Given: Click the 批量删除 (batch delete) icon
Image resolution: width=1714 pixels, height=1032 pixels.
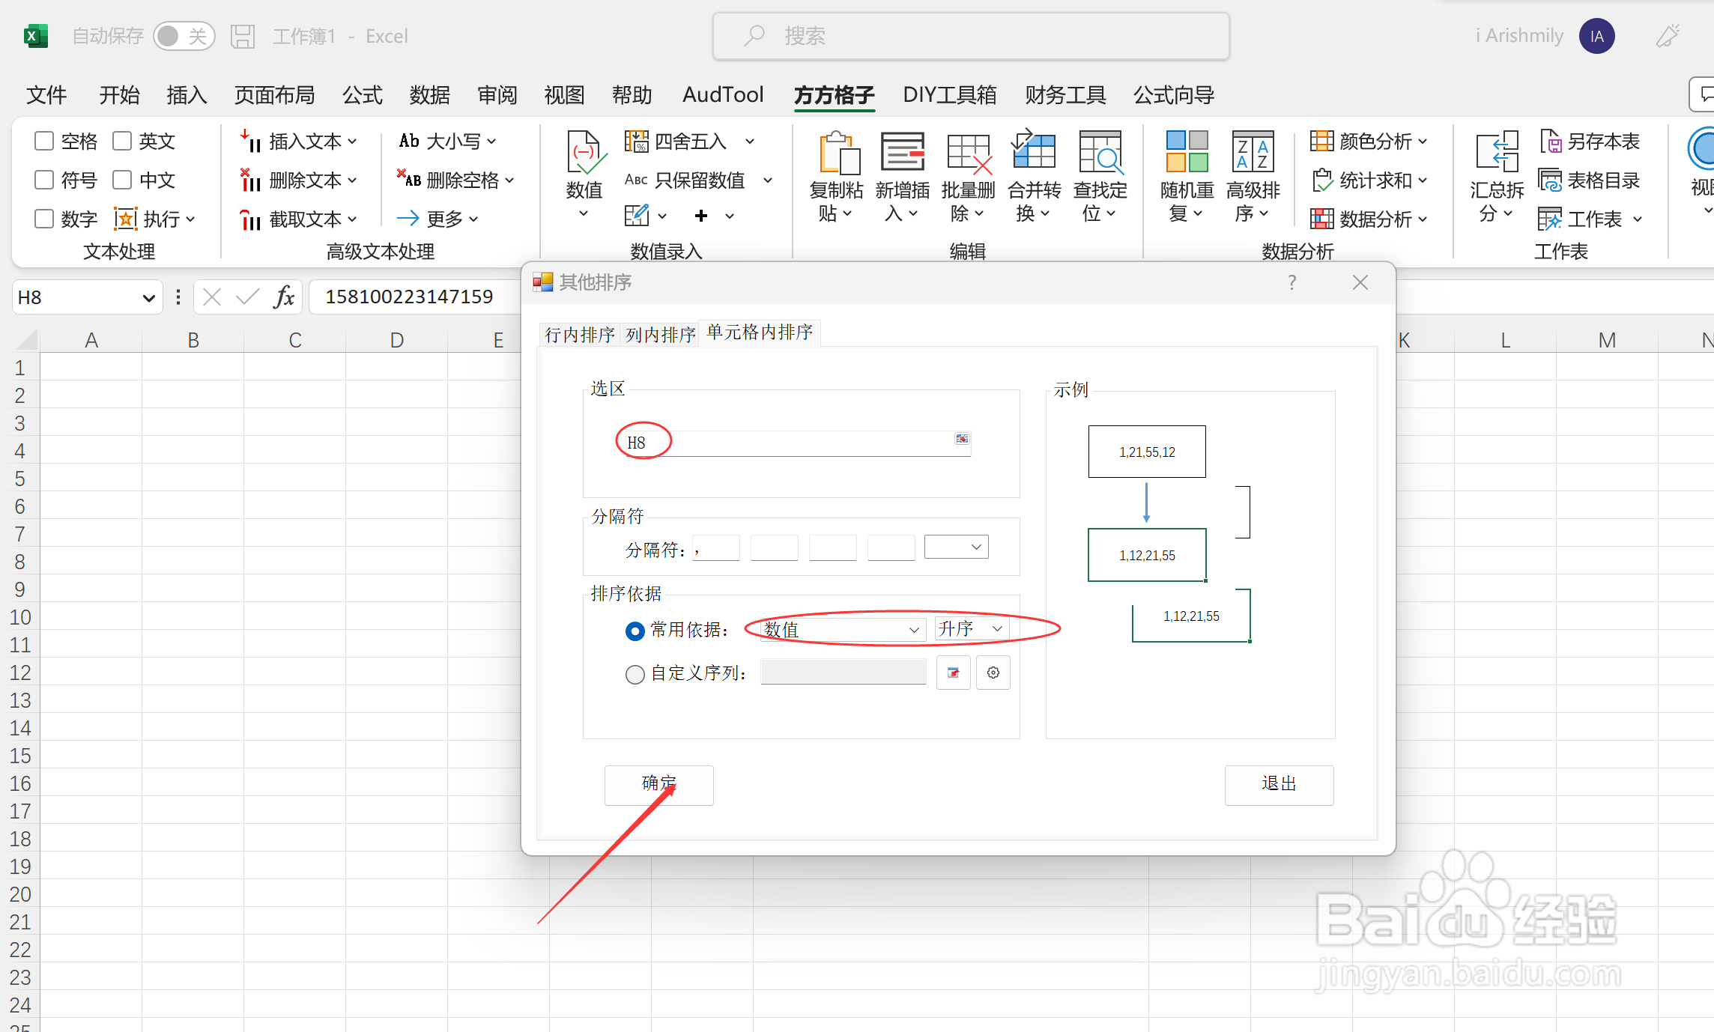Looking at the screenshot, I should [968, 152].
